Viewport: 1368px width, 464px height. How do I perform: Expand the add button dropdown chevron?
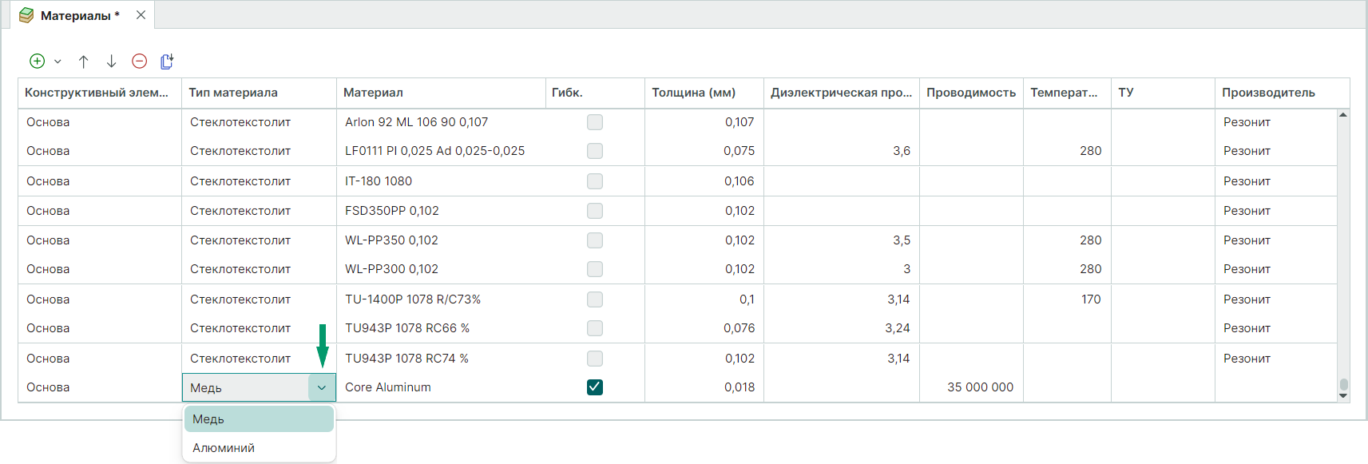[x=57, y=61]
